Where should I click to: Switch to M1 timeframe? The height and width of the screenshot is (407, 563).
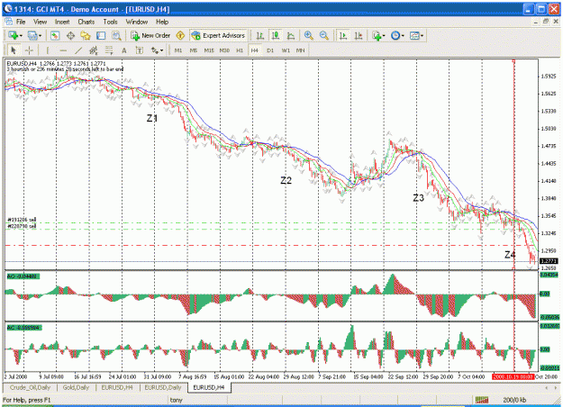click(x=178, y=50)
